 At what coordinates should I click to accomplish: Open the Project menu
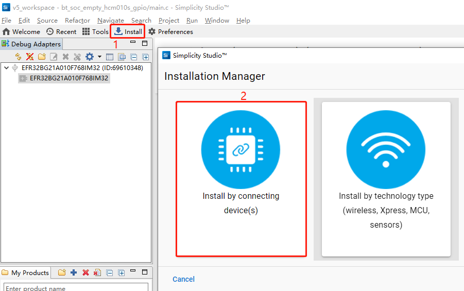[168, 20]
